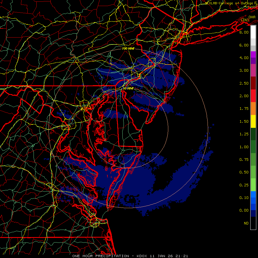Viewport: 258px width, 258px height.
Task: Click the 3.00 legend value
Action: [x=244, y=71]
